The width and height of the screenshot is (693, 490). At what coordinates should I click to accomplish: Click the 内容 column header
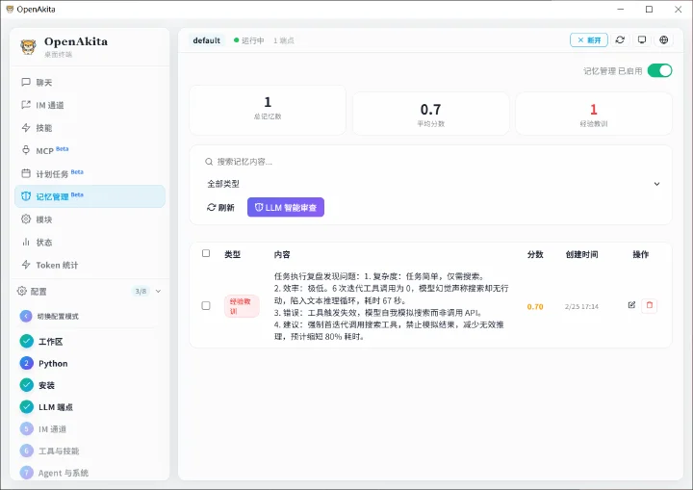(x=282, y=254)
